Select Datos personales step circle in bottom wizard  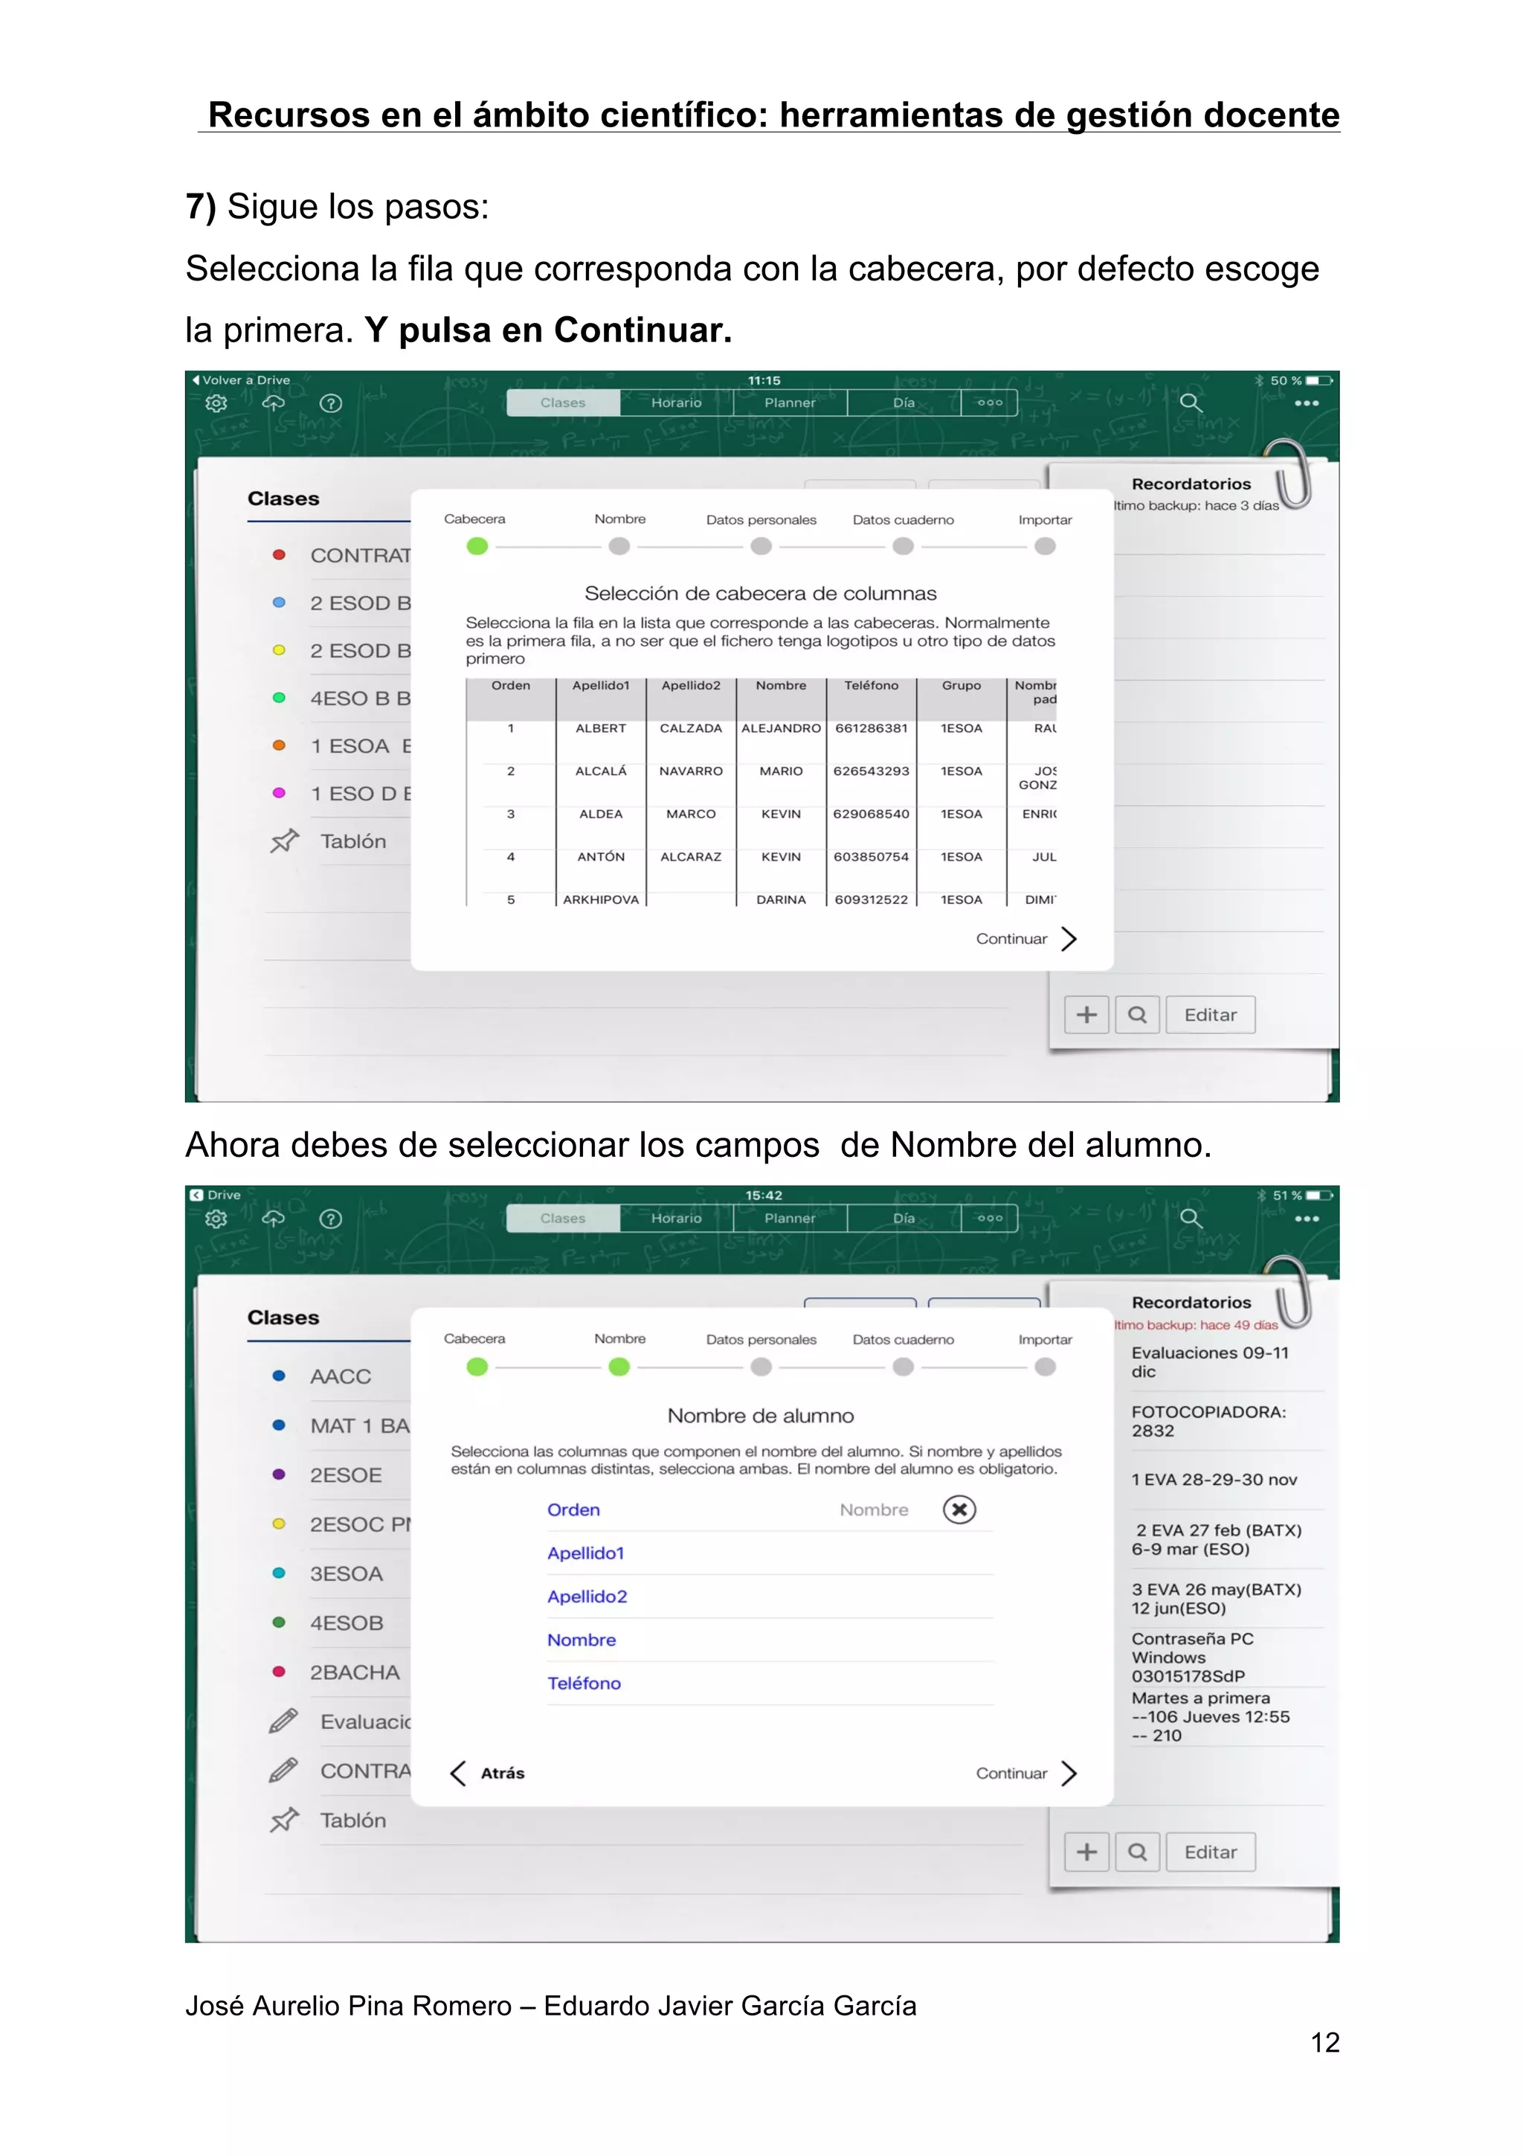point(761,1367)
